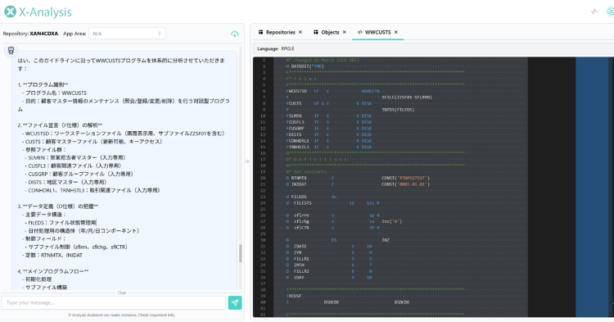Switch to the Repositories tab
The image size is (614, 322).
coord(280,32)
